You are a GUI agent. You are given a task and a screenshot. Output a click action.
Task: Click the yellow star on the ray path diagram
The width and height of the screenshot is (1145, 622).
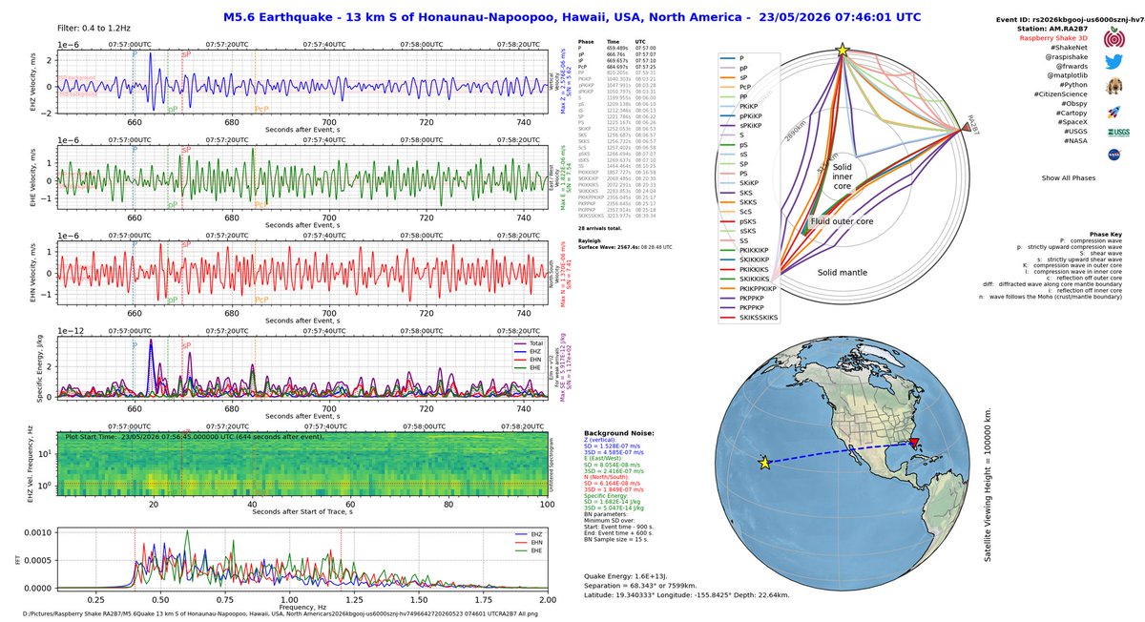point(842,50)
